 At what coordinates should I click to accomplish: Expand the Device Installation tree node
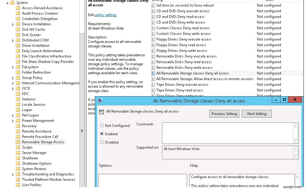point(13,24)
